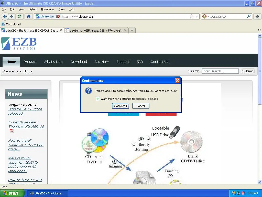Open the DuckDuckGo search engine selector

[x=205, y=16]
